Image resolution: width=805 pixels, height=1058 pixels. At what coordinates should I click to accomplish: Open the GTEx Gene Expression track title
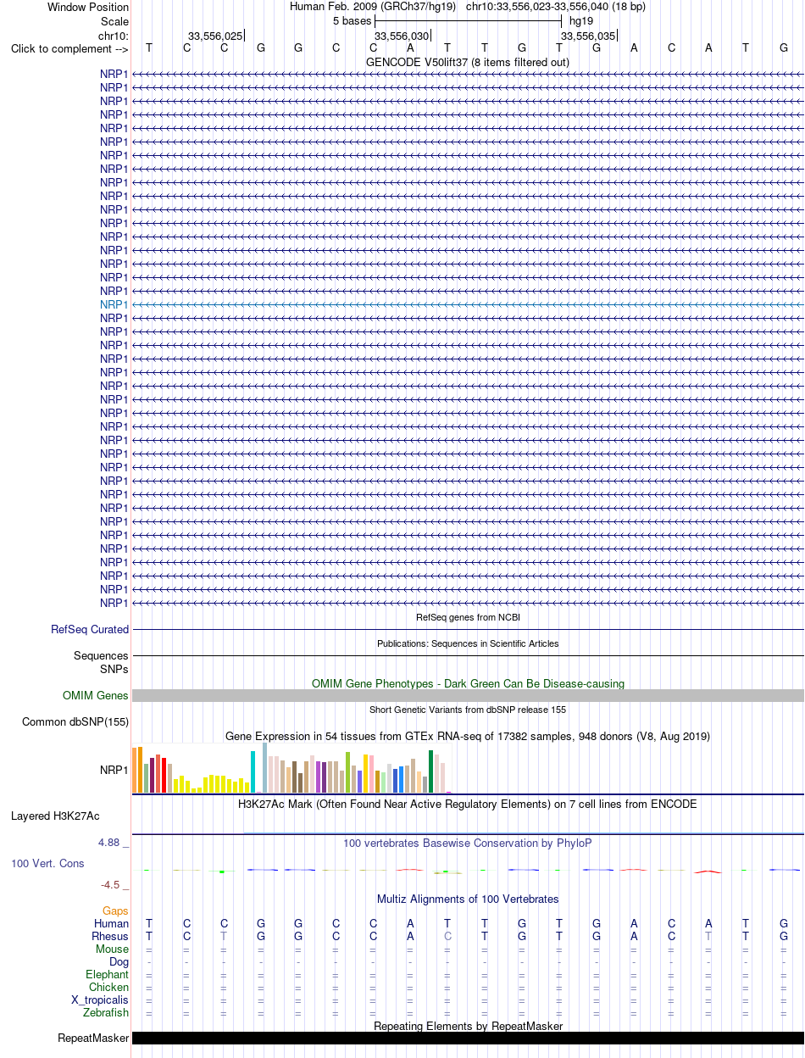(x=468, y=736)
